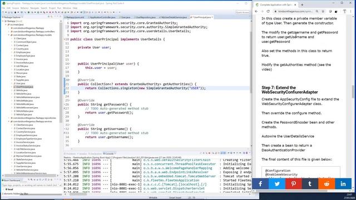Viewport: 356px width, 200px height.
Task: Open the Chrome three-dot menu
Action: (x=351, y=11)
